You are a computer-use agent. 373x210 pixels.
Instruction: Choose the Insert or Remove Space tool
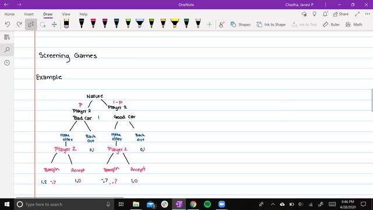coord(54,24)
